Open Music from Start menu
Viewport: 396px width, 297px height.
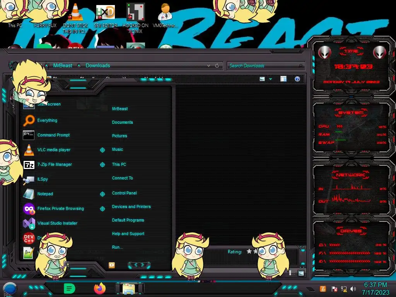pos(118,149)
